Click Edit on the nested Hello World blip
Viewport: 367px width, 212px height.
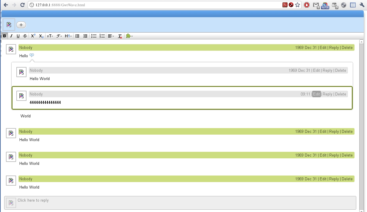point(316,71)
